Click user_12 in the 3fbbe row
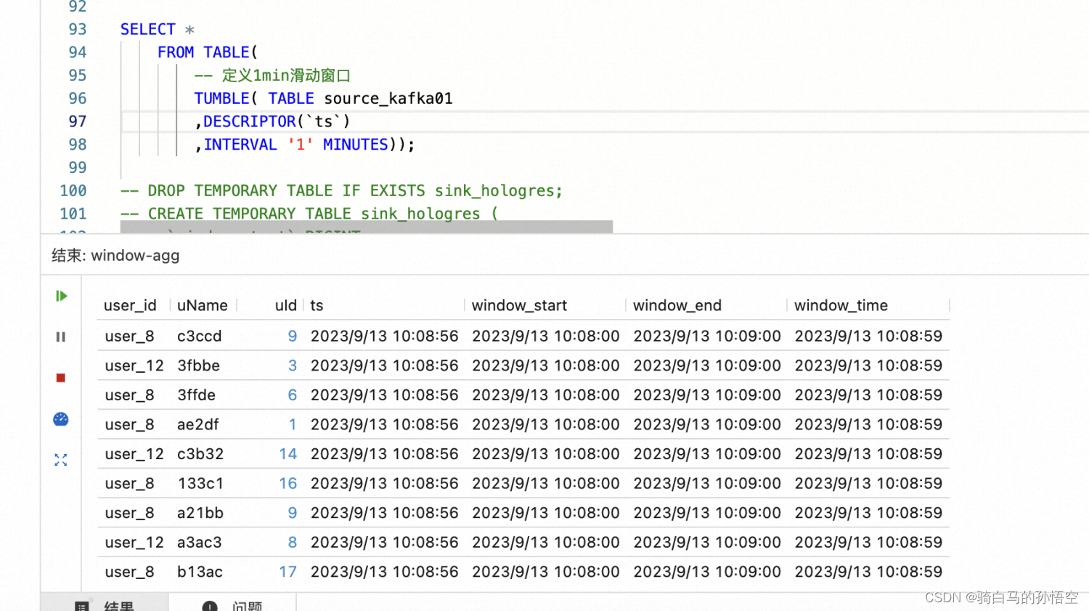This screenshot has height=611, width=1089. pos(134,365)
